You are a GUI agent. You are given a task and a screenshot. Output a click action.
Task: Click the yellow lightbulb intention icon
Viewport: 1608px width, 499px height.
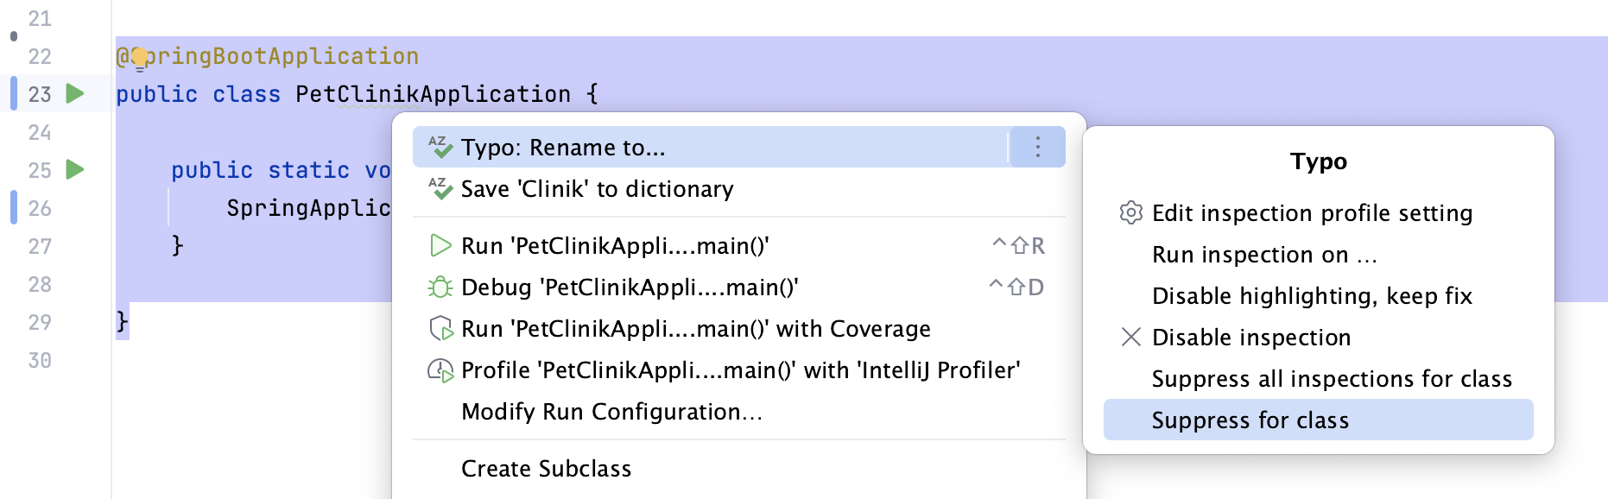(x=140, y=59)
